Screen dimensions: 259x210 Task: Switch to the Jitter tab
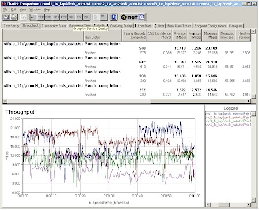click(x=159, y=26)
